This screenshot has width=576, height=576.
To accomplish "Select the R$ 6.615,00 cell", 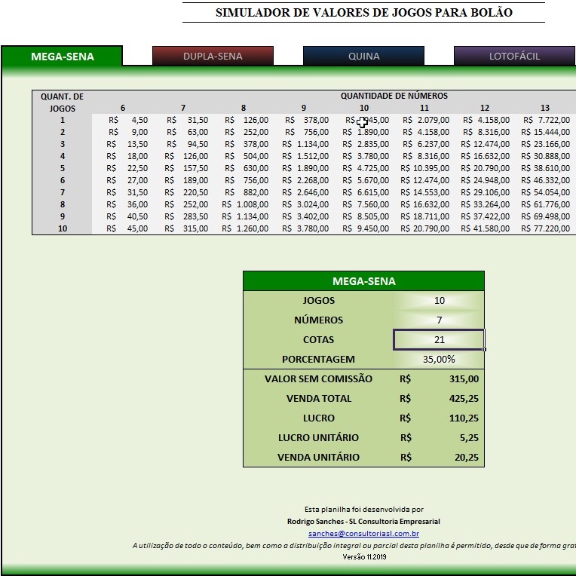I will point(363,192).
